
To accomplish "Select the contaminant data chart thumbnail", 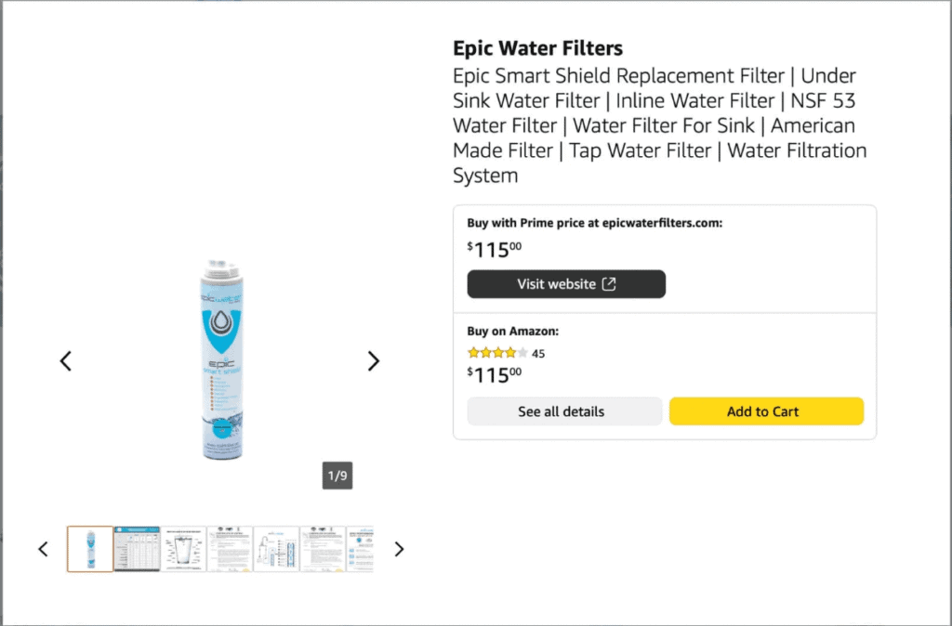I will (x=137, y=548).
